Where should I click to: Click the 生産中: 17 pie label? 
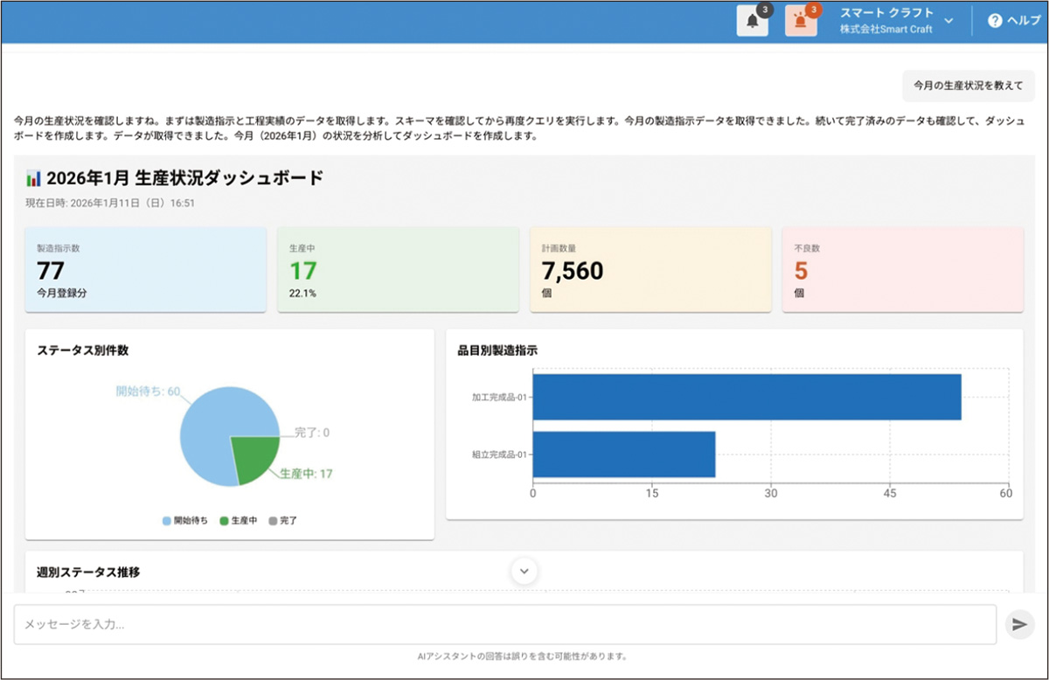pyautogui.click(x=306, y=474)
